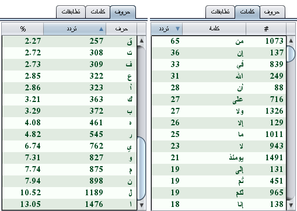Select the يومئذ word row

219,157
